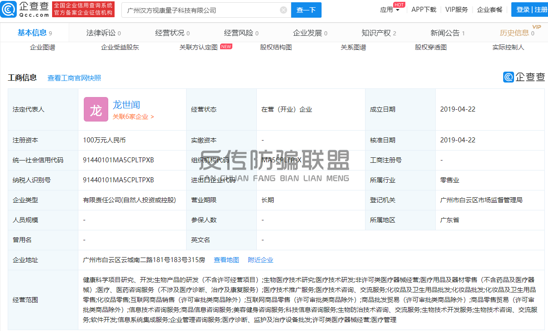
Task: Open 查看地图 for company address
Action: [x=226, y=260]
